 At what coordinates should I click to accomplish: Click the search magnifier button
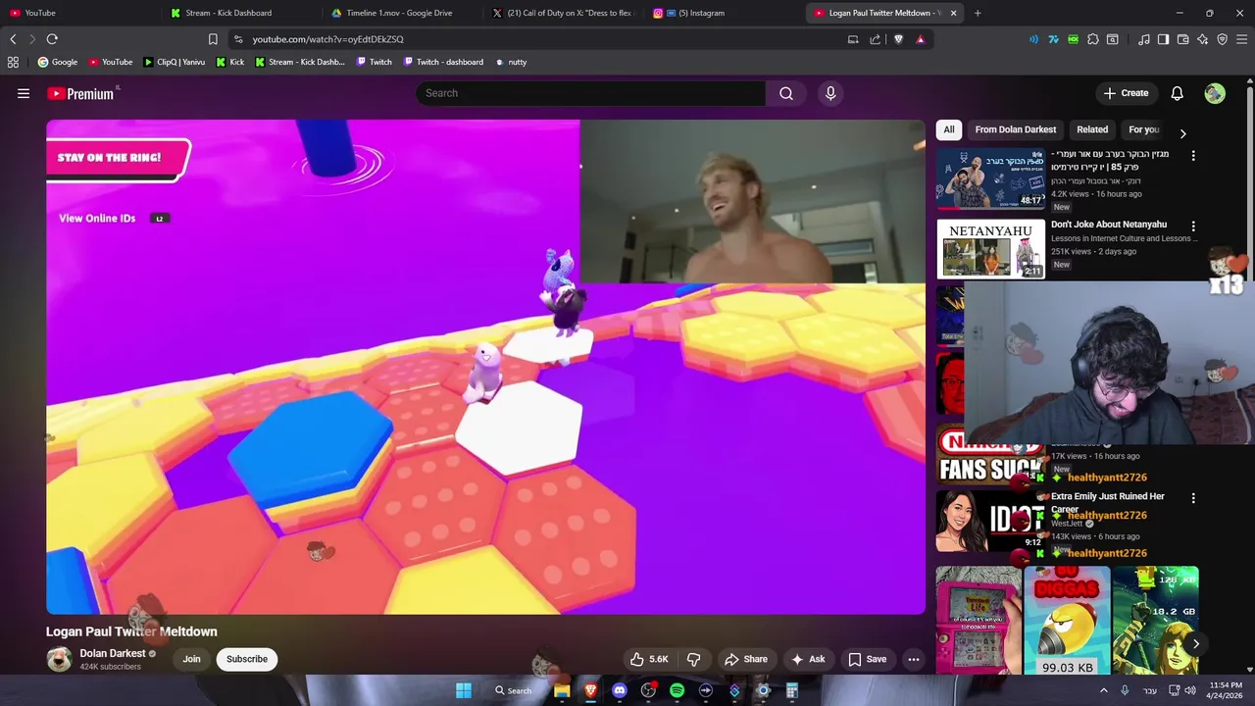point(786,93)
